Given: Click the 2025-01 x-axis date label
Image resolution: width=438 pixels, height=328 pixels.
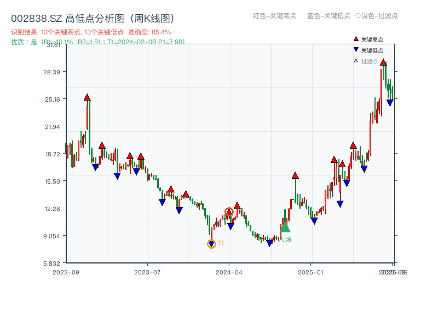Looking at the screenshot, I should coord(310,272).
